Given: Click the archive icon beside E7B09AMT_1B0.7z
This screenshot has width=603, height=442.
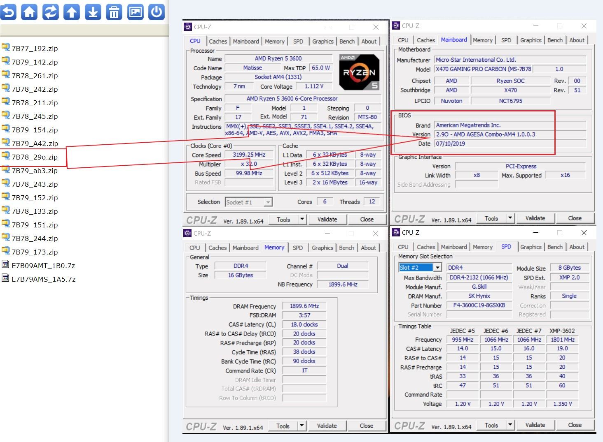Looking at the screenshot, I should tap(5, 265).
